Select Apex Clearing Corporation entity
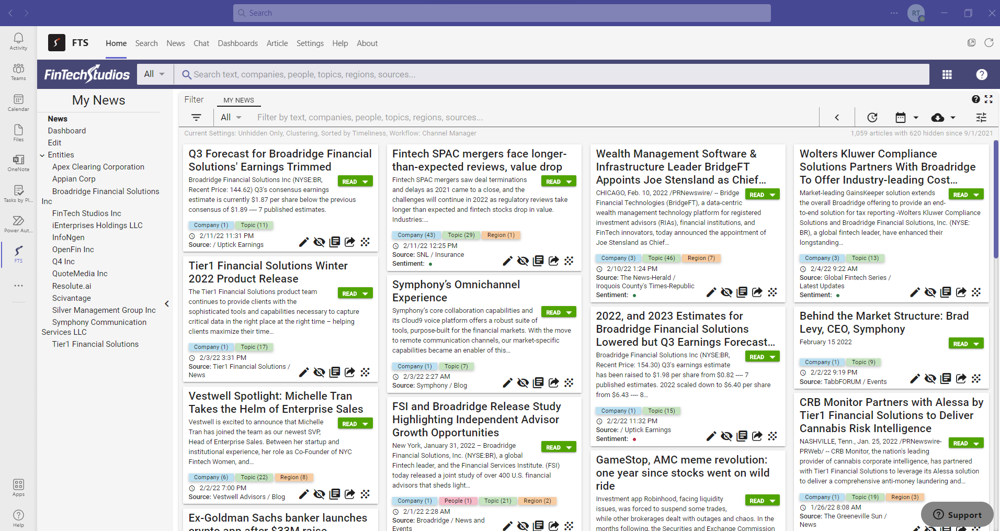The height and width of the screenshot is (531, 1000). tap(98, 167)
